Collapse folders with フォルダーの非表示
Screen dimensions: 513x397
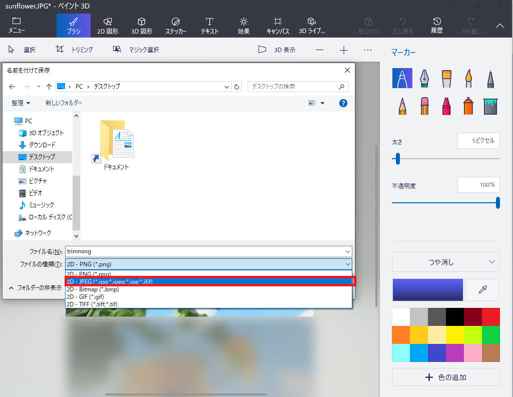(x=35, y=288)
